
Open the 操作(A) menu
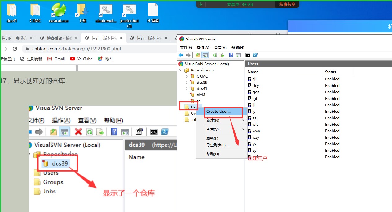[x=203, y=48]
